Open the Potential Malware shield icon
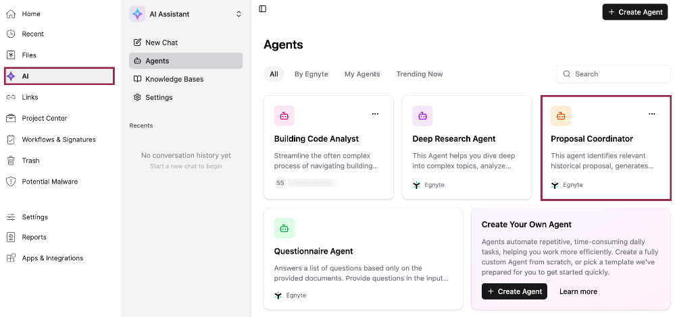Viewport: 675px width, 317px height. [11, 181]
